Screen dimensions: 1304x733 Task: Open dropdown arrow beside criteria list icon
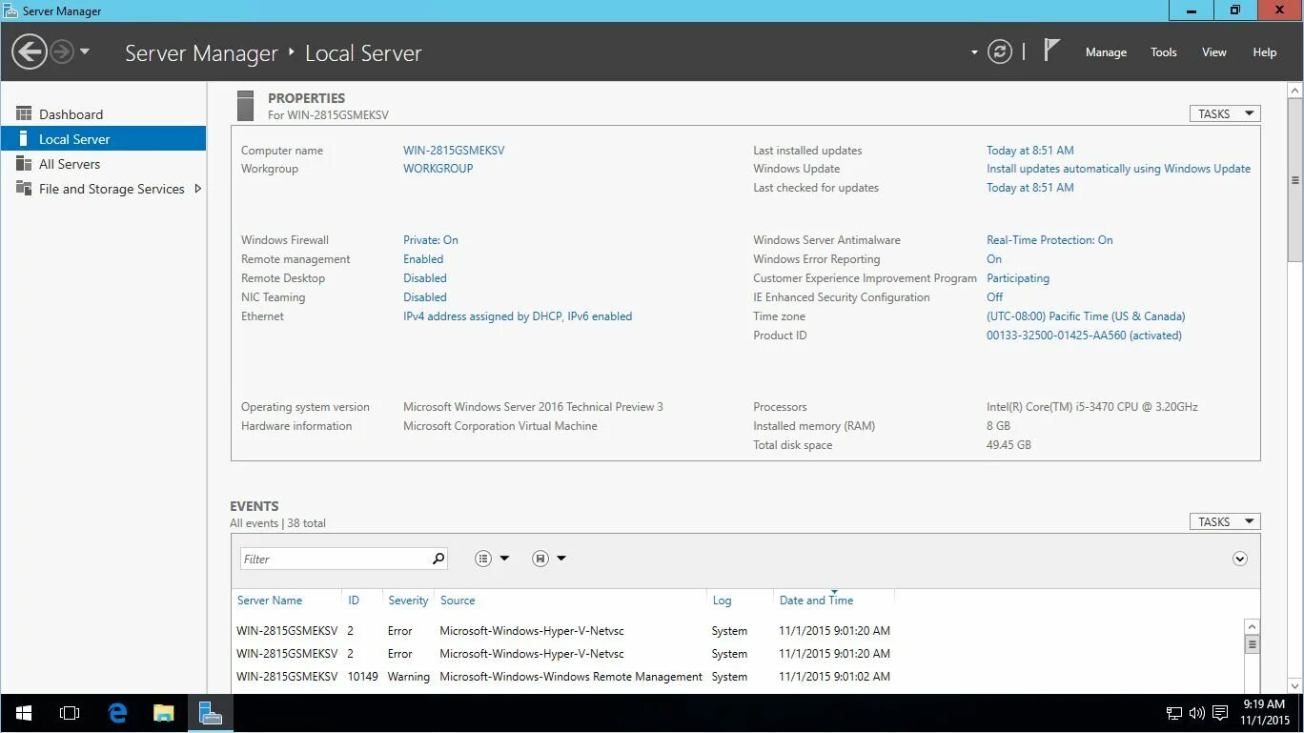(x=504, y=559)
